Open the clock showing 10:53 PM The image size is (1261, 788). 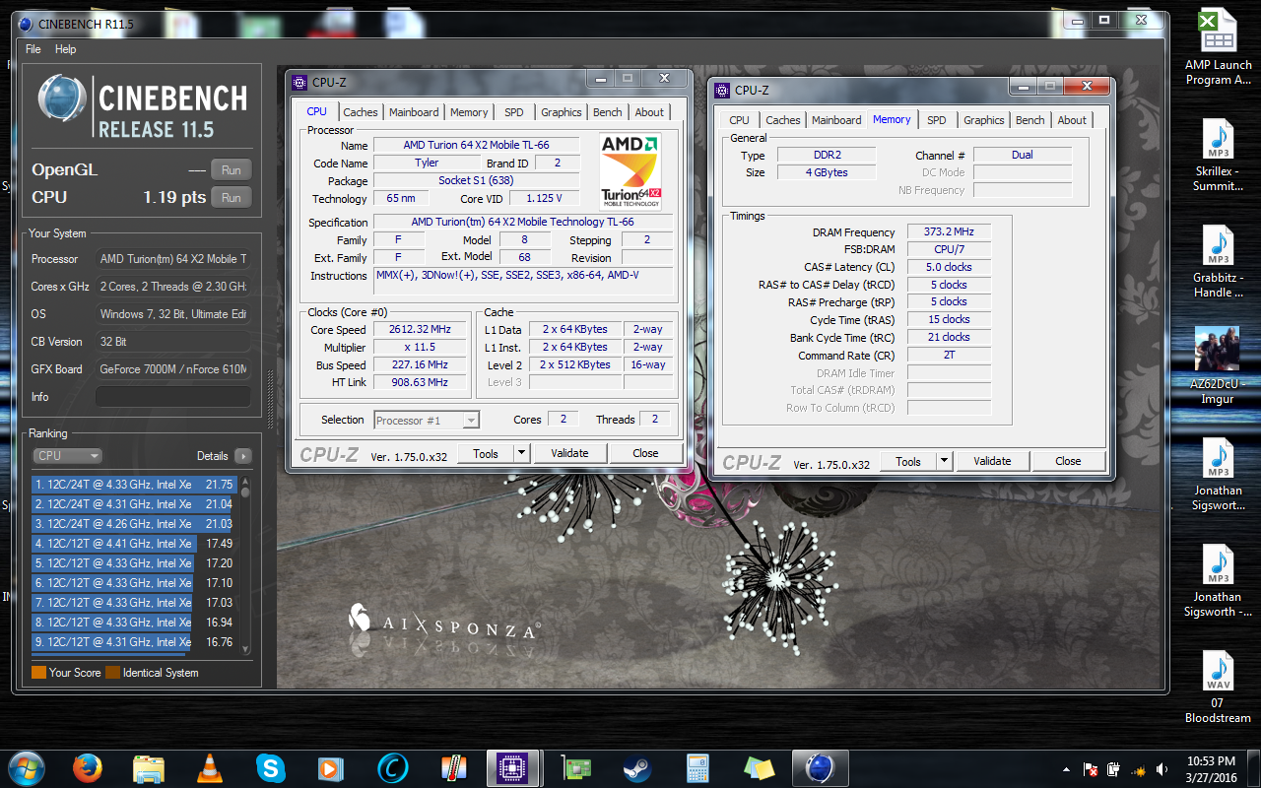[x=1212, y=768]
